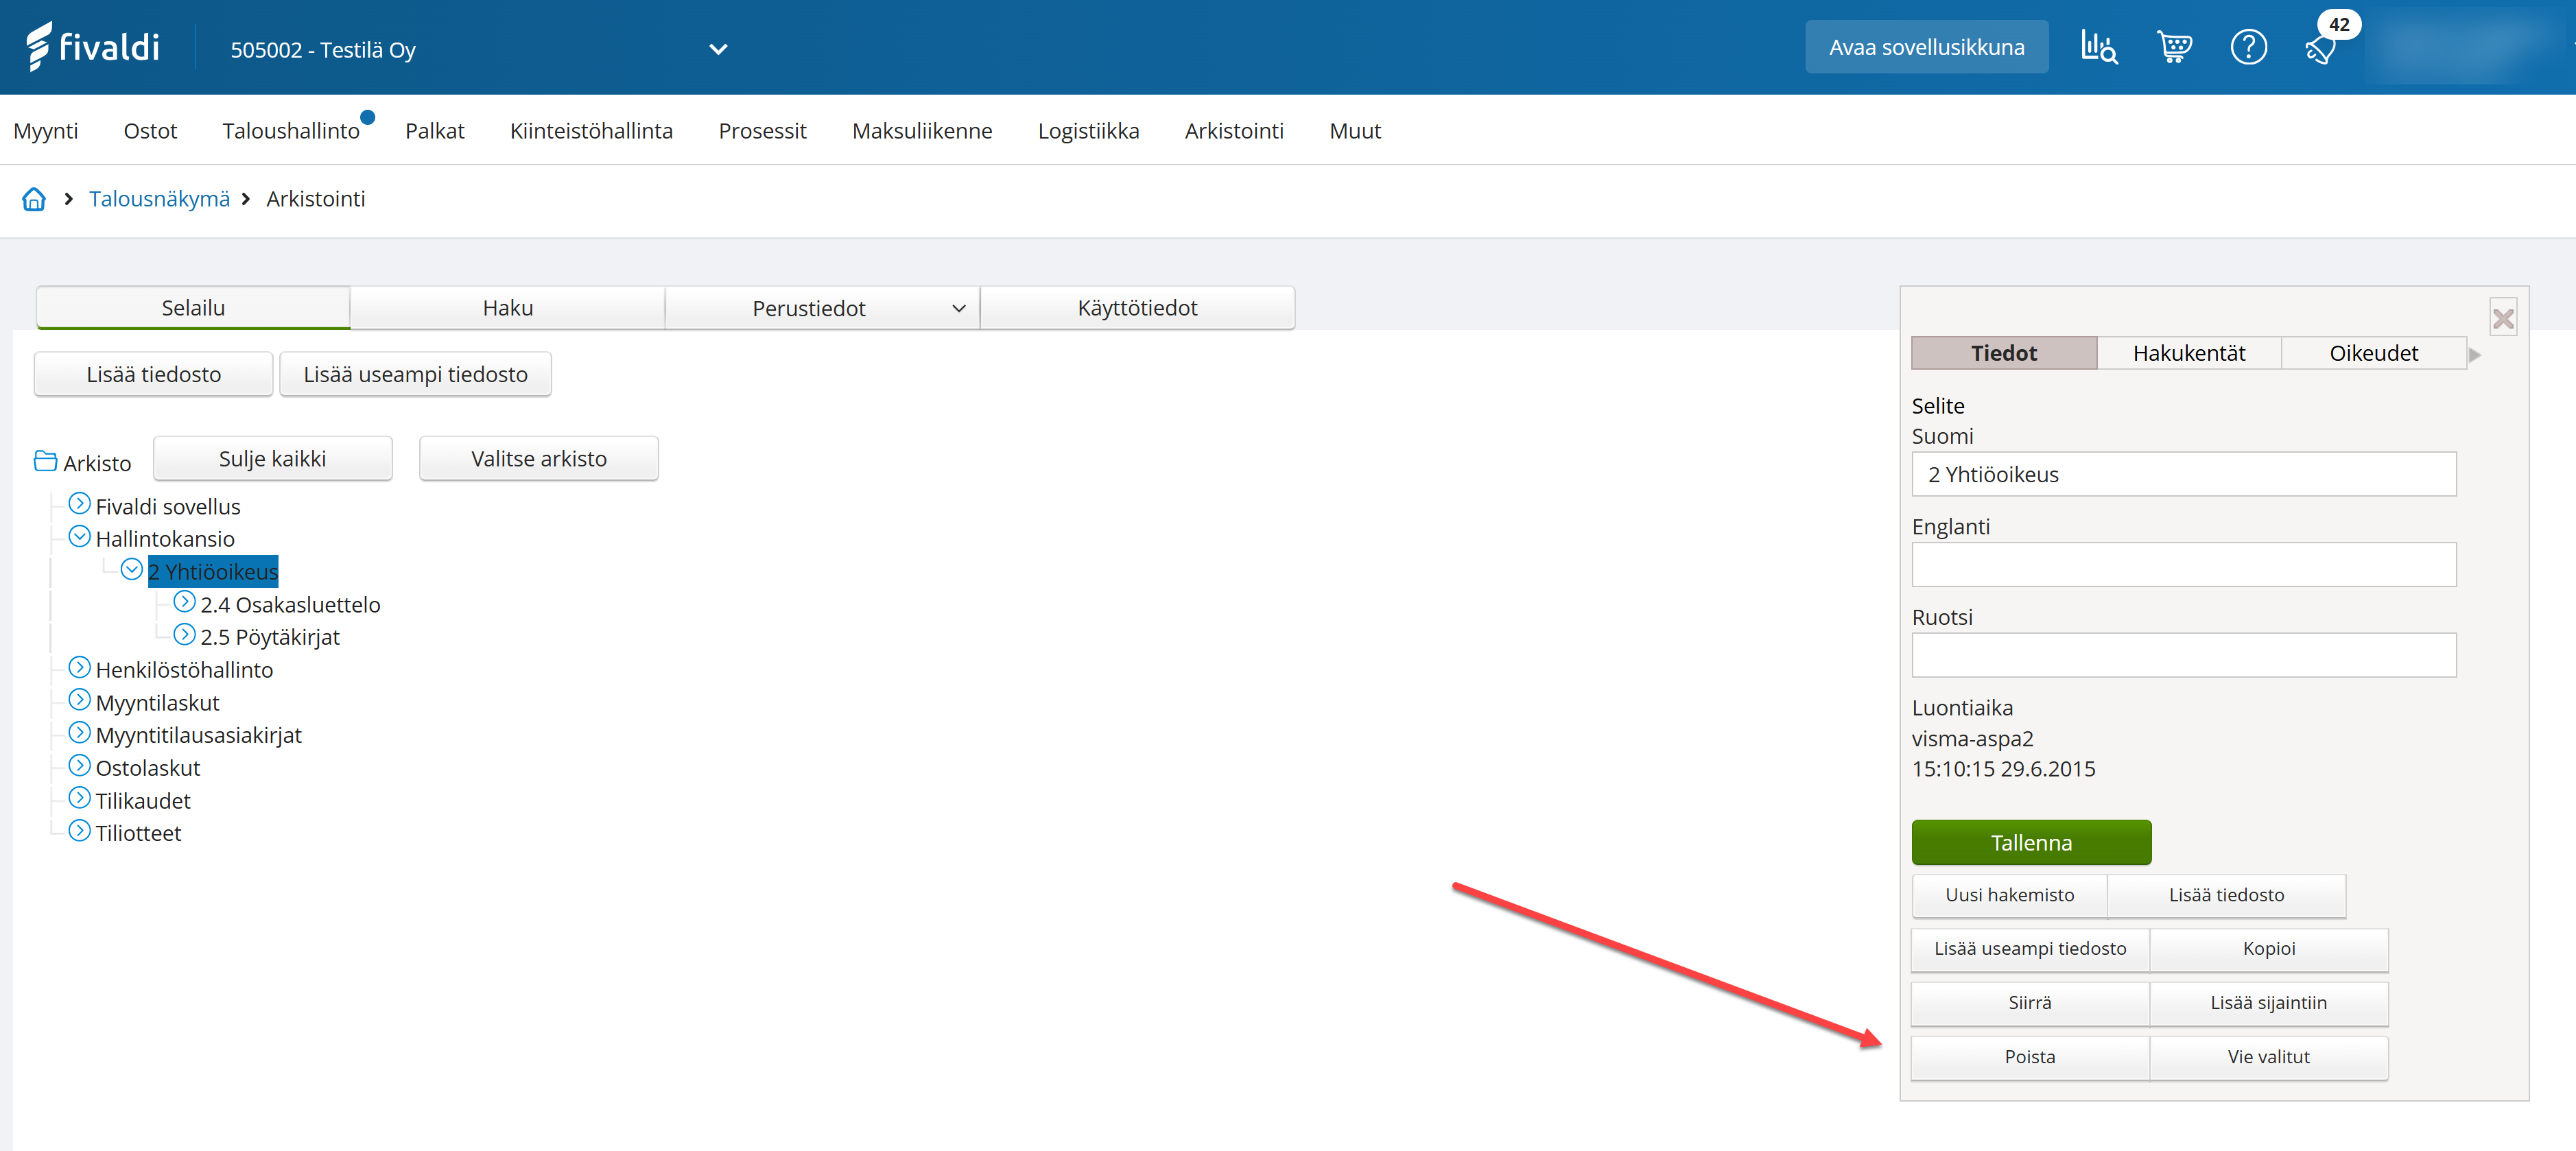Click the Poista button
The image size is (2576, 1151).
2029,1057
